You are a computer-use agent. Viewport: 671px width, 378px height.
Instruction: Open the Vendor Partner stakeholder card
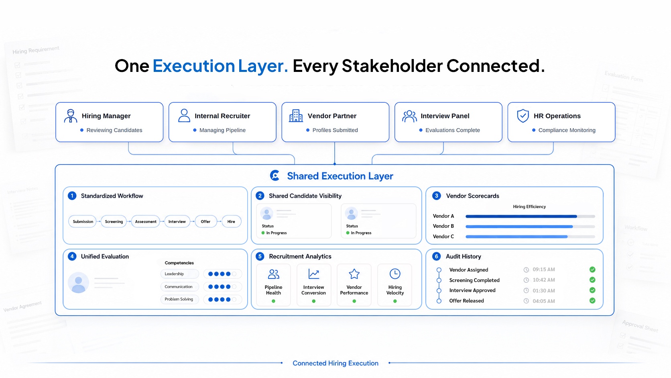click(335, 122)
